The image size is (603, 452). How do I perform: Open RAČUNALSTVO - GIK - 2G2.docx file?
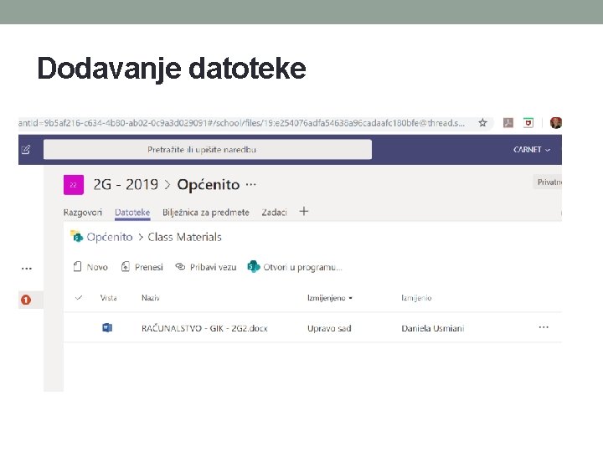204,328
